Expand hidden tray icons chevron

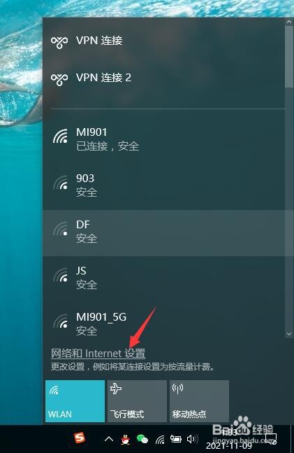[x=109, y=440]
